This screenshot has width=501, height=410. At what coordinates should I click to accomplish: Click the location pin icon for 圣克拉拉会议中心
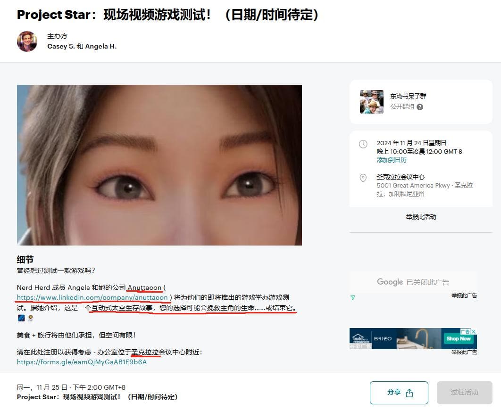click(x=363, y=178)
